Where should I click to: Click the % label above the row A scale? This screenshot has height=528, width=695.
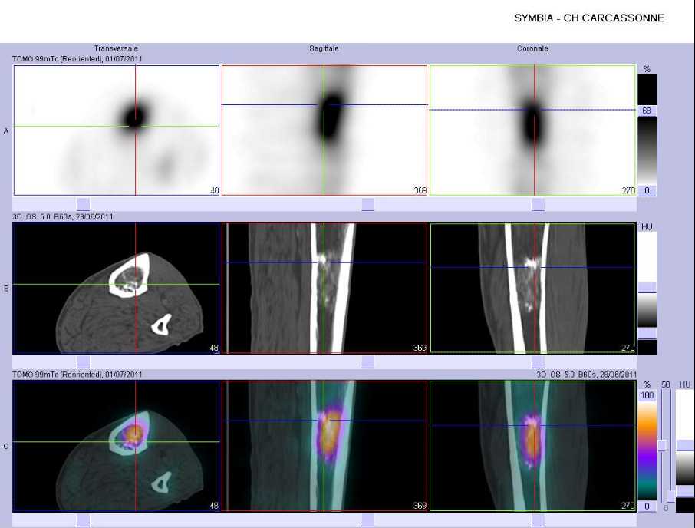647,69
